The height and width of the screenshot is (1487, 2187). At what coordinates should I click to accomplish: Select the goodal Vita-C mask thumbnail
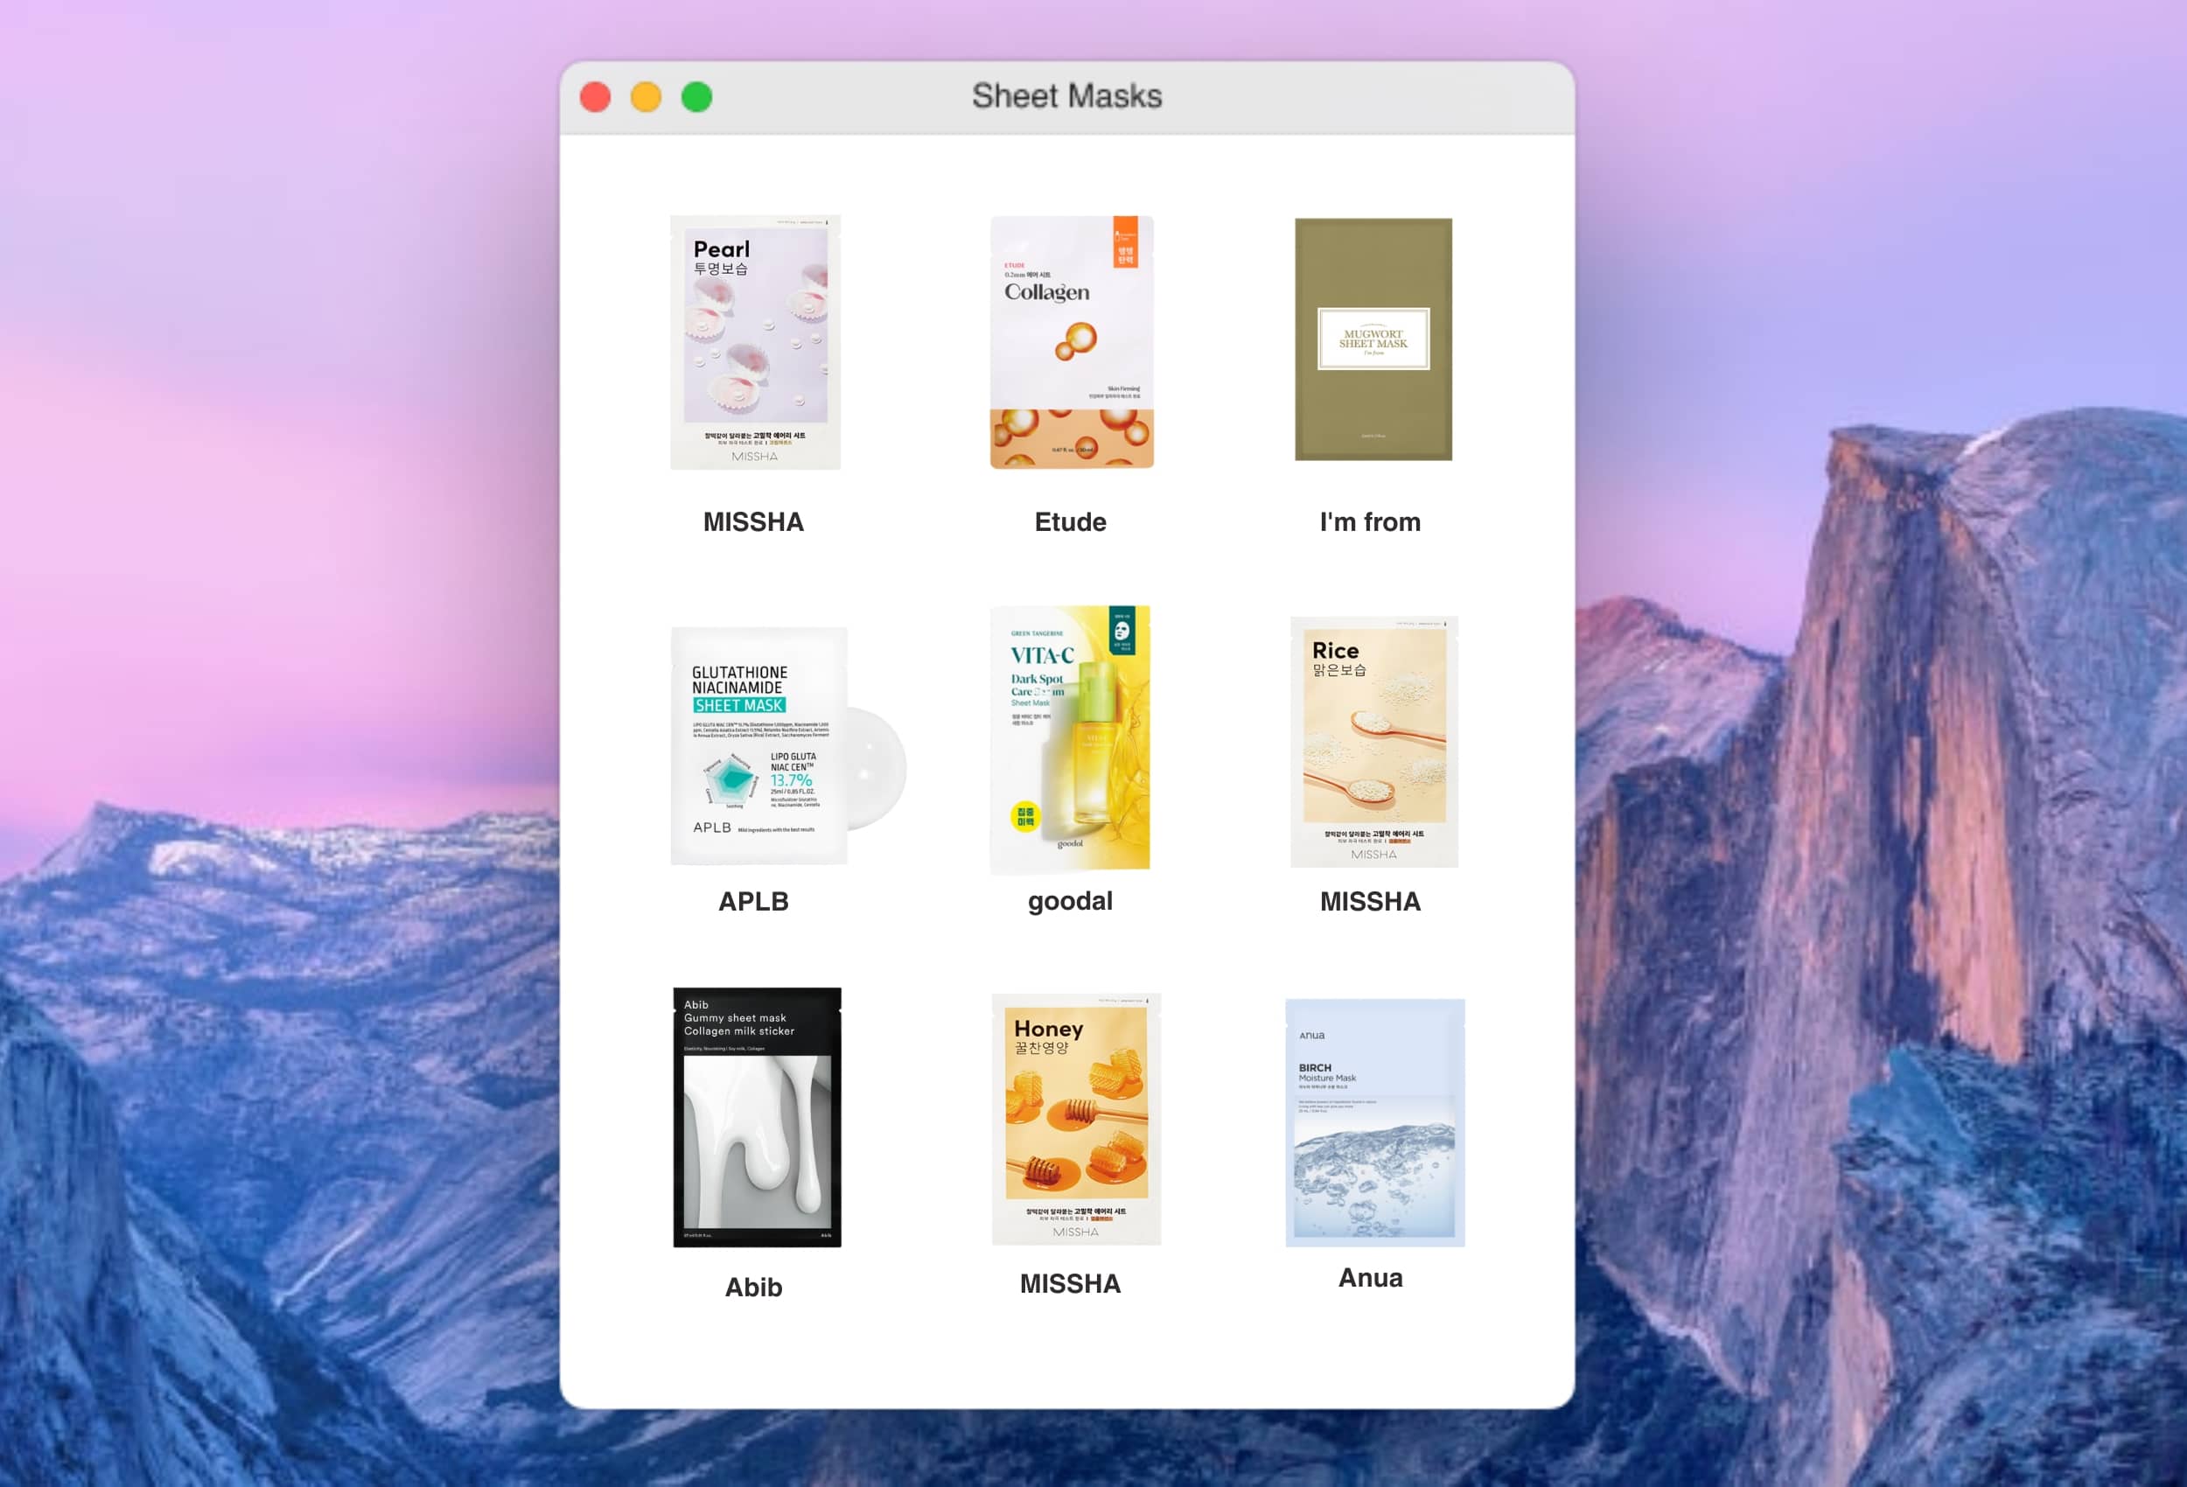point(1070,738)
